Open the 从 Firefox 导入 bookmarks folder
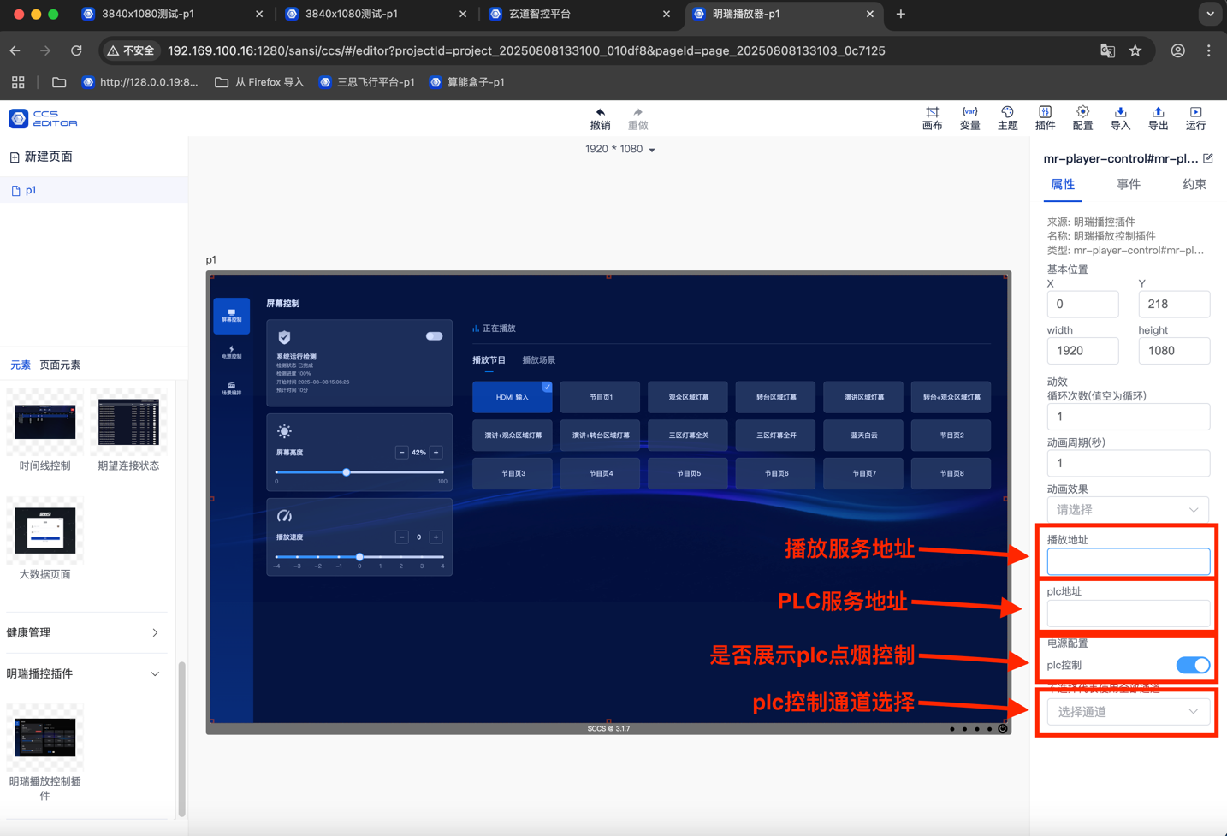1227x836 pixels. (259, 82)
